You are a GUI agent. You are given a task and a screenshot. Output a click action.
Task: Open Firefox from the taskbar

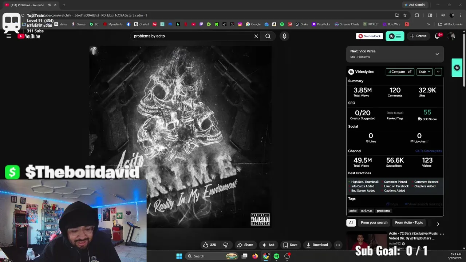tap(255, 256)
